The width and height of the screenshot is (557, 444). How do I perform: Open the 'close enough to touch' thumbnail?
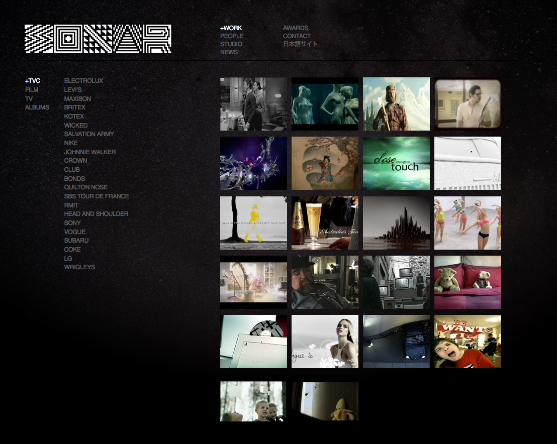[397, 163]
